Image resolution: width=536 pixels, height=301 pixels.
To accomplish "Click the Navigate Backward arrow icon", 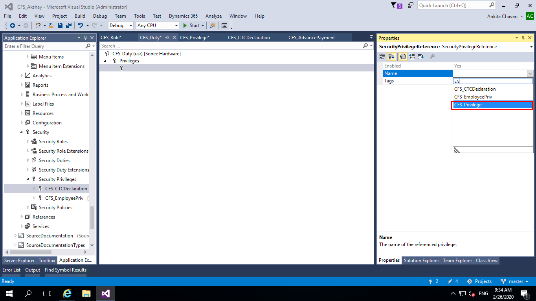I will [x=13, y=26].
